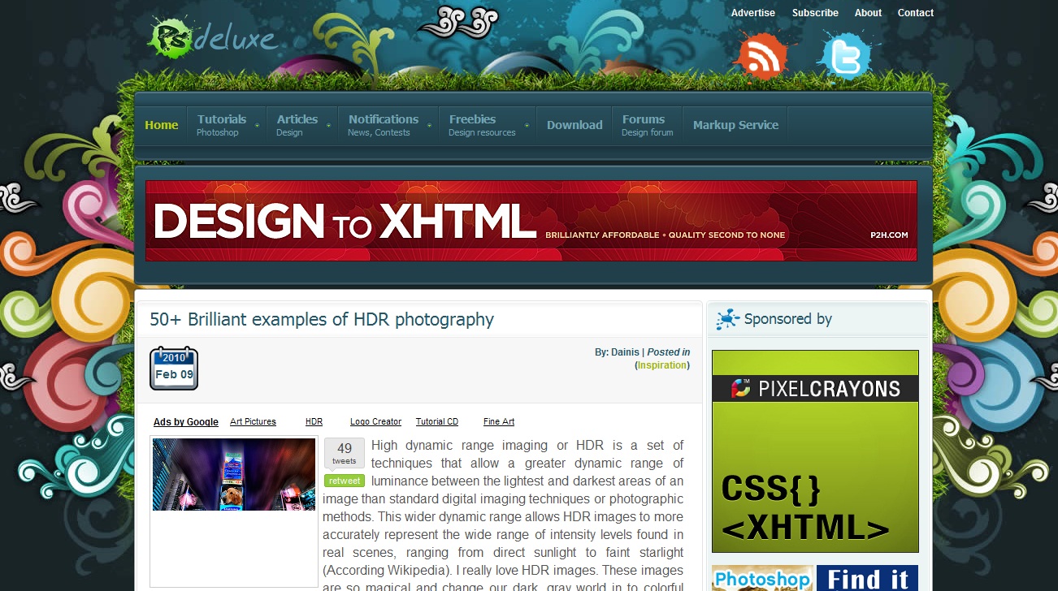Open the orange RSS feed icon
Viewport: 1058px width, 591px height.
[761, 55]
